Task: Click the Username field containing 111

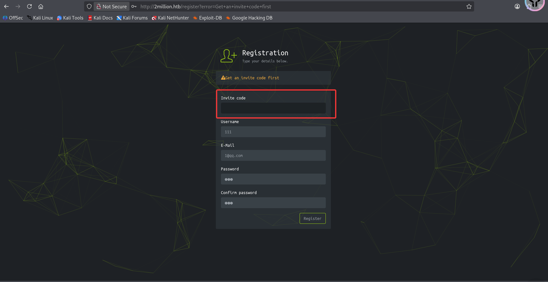Action: click(x=273, y=132)
